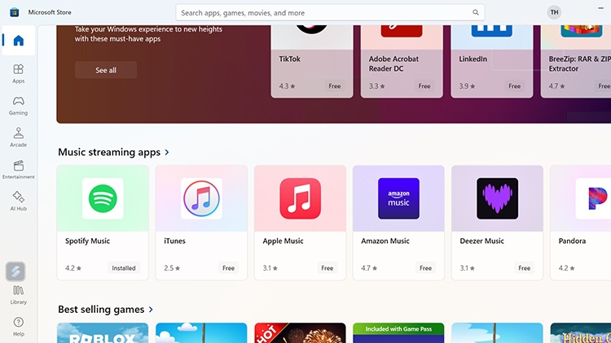Click the Spotify Music title text
Image resolution: width=611 pixels, height=343 pixels.
pos(87,241)
